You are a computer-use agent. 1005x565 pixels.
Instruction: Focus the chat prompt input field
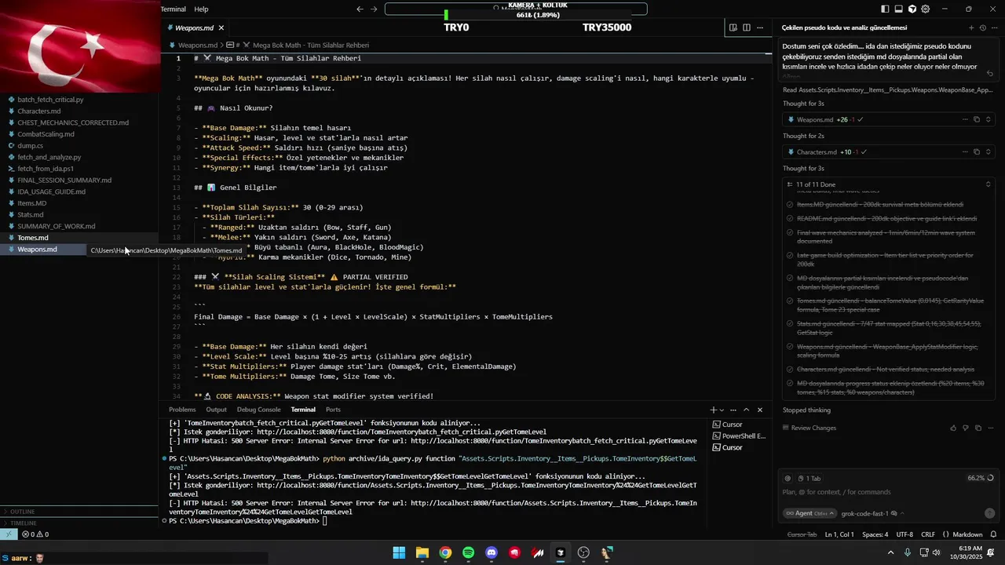(887, 492)
